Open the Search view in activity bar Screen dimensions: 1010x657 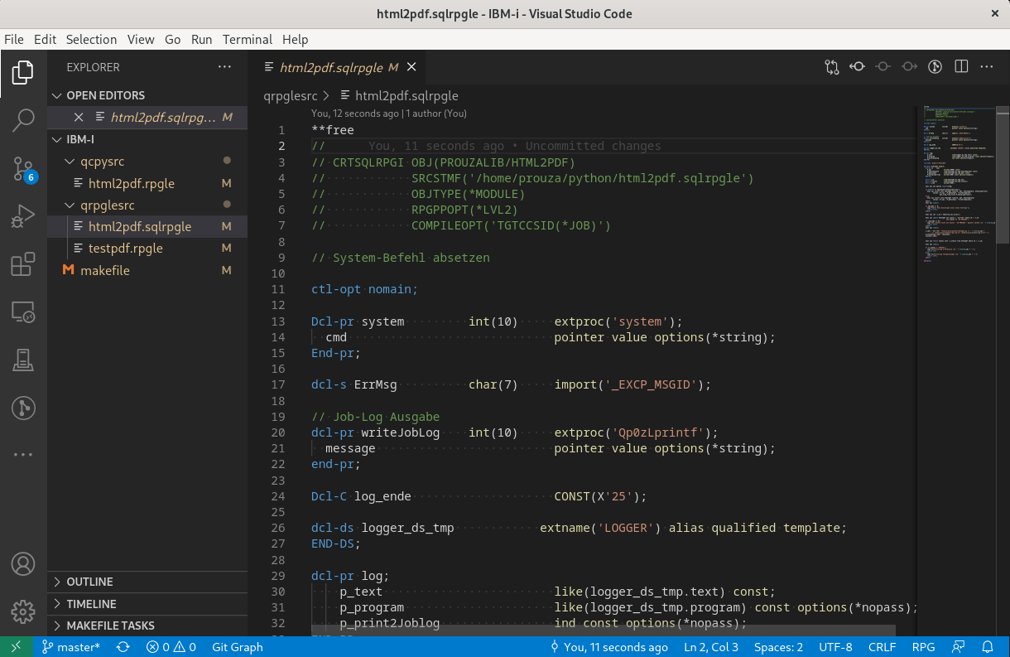[23, 121]
